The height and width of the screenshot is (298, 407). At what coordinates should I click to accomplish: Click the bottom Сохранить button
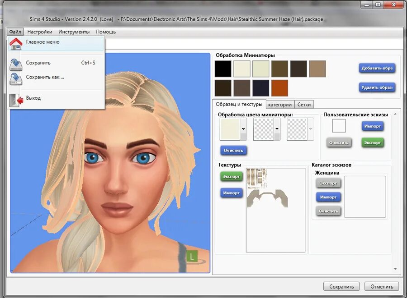point(341,287)
